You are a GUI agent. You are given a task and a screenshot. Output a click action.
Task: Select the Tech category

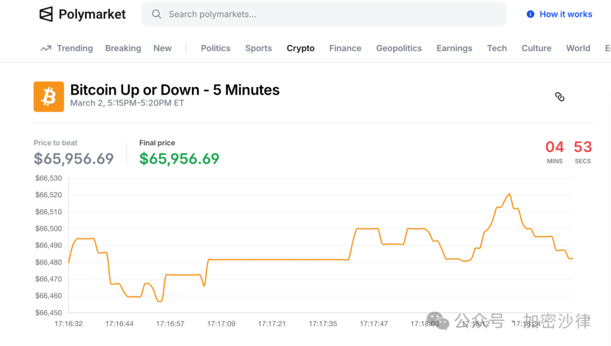click(497, 49)
